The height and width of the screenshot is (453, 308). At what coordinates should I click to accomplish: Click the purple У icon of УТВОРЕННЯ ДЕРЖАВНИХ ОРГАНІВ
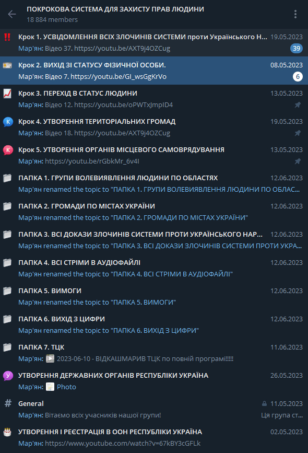pos(8,376)
